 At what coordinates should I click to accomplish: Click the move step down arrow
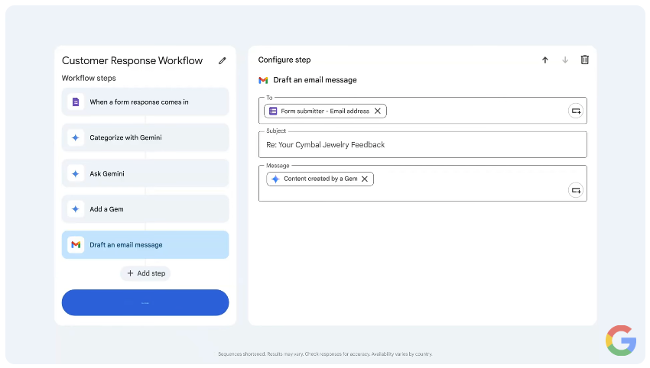click(x=565, y=60)
